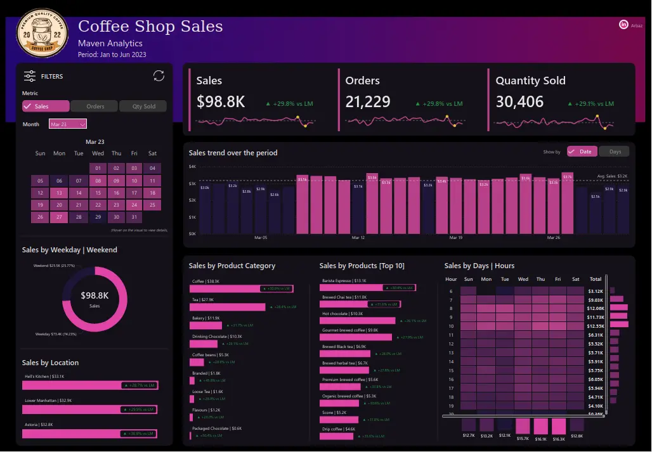Switch the metric to Qty Sold
Image resolution: width=652 pixels, height=452 pixels.
pyautogui.click(x=143, y=106)
